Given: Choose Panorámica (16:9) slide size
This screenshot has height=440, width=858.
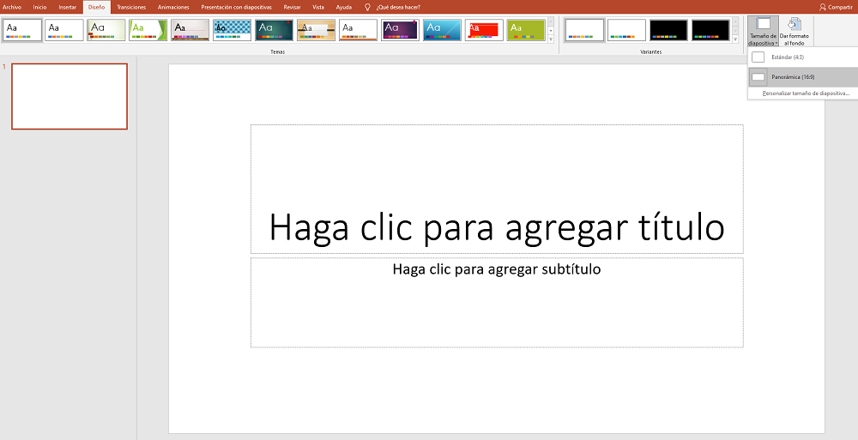Looking at the screenshot, I should (785, 77).
